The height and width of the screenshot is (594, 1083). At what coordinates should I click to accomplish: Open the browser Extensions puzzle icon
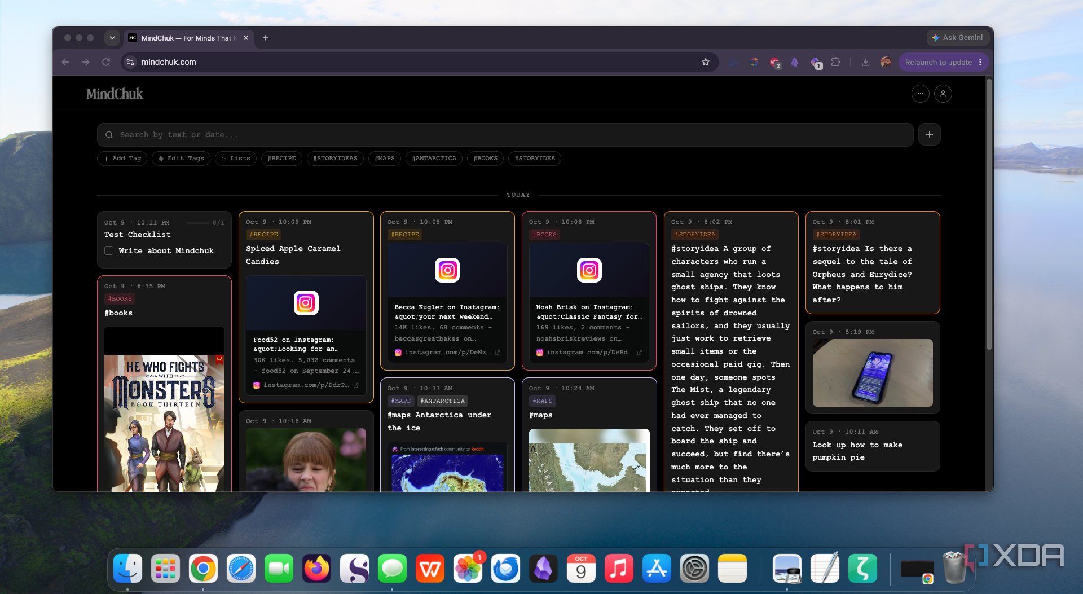[836, 62]
